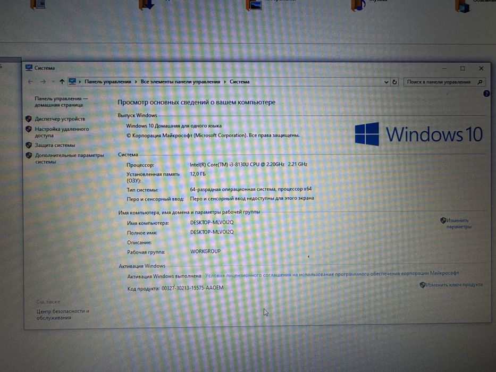Click the back arrow in navigation bar

[31, 82]
